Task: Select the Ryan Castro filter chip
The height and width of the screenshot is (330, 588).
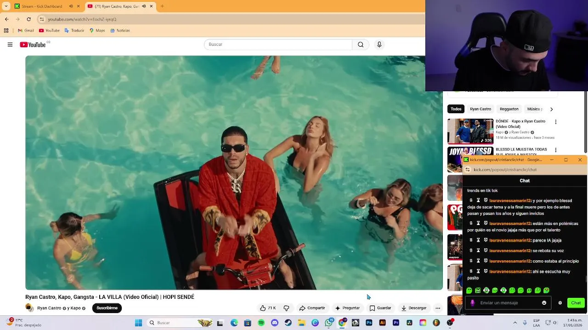Action: click(481, 109)
